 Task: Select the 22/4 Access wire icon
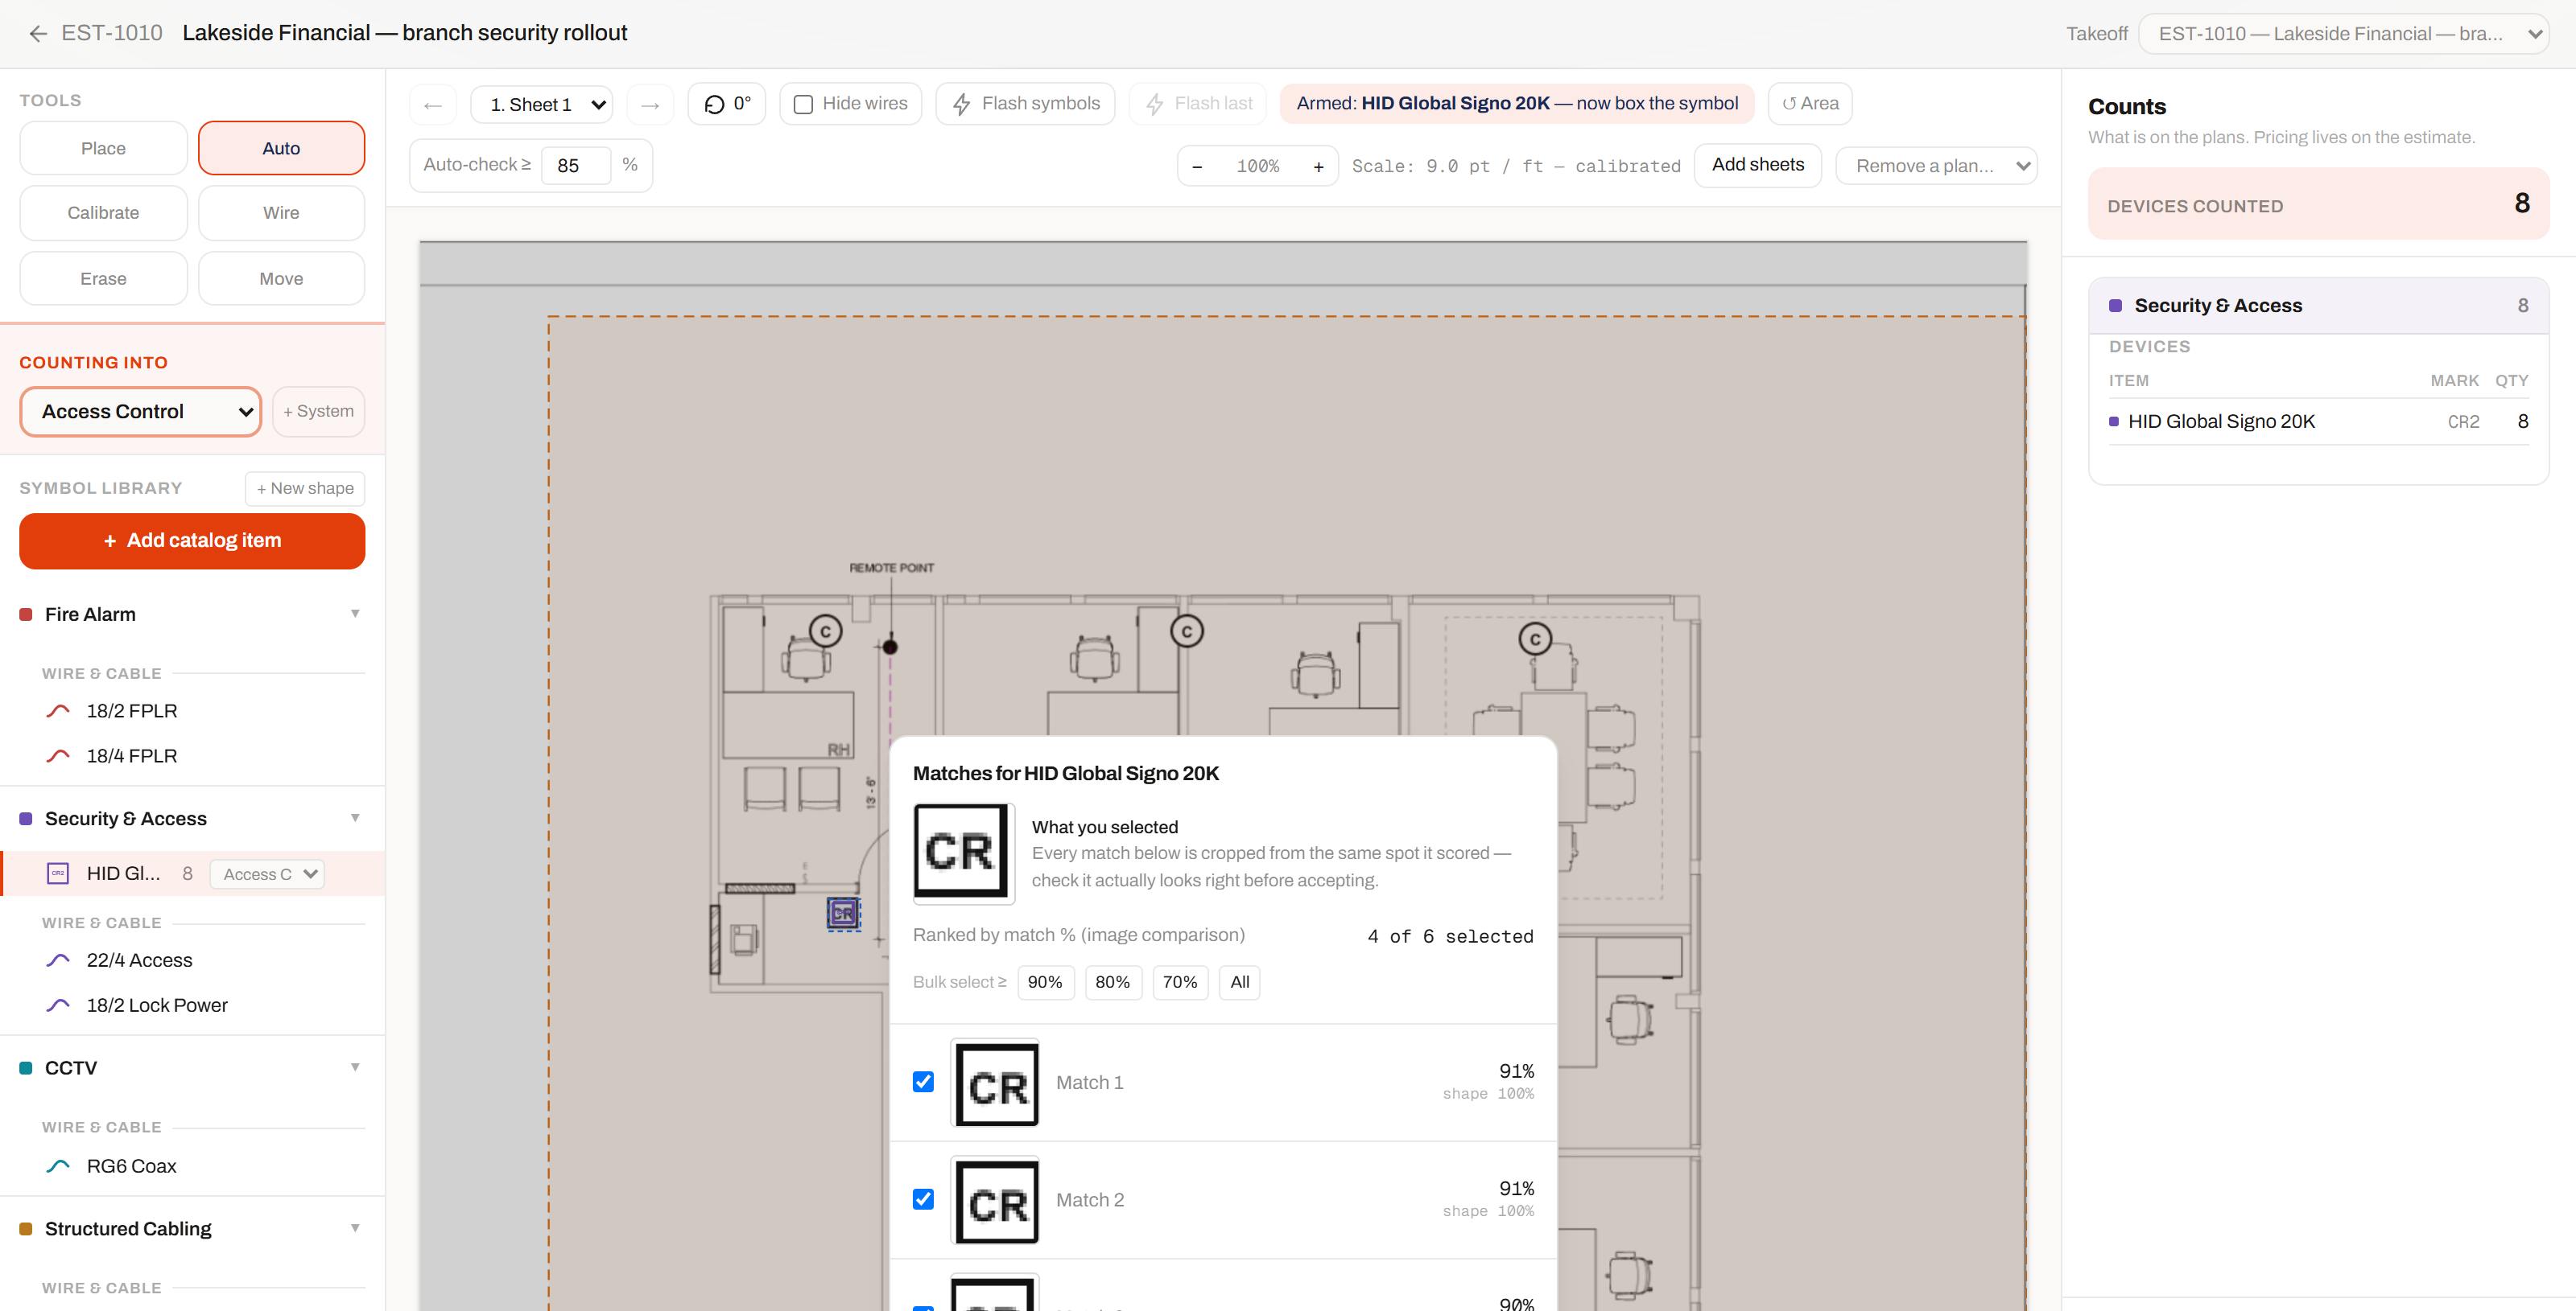pos(58,960)
